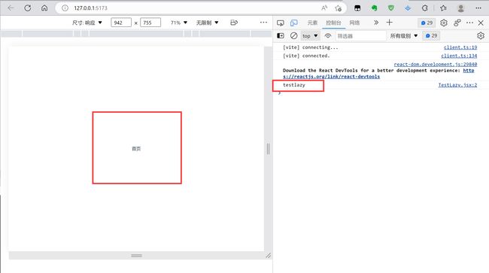Screen dimensions: 489x273
Task: Open site information icon in address bar
Action: point(65,8)
